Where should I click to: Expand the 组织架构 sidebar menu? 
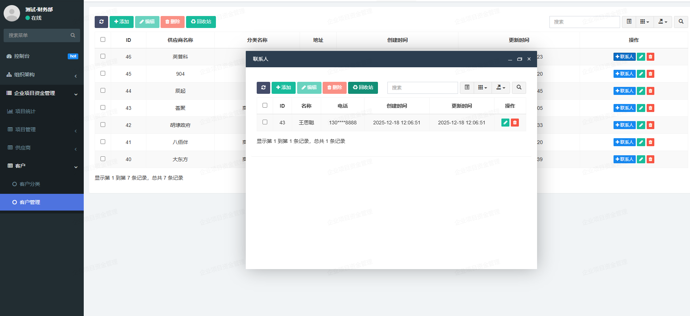pos(42,75)
